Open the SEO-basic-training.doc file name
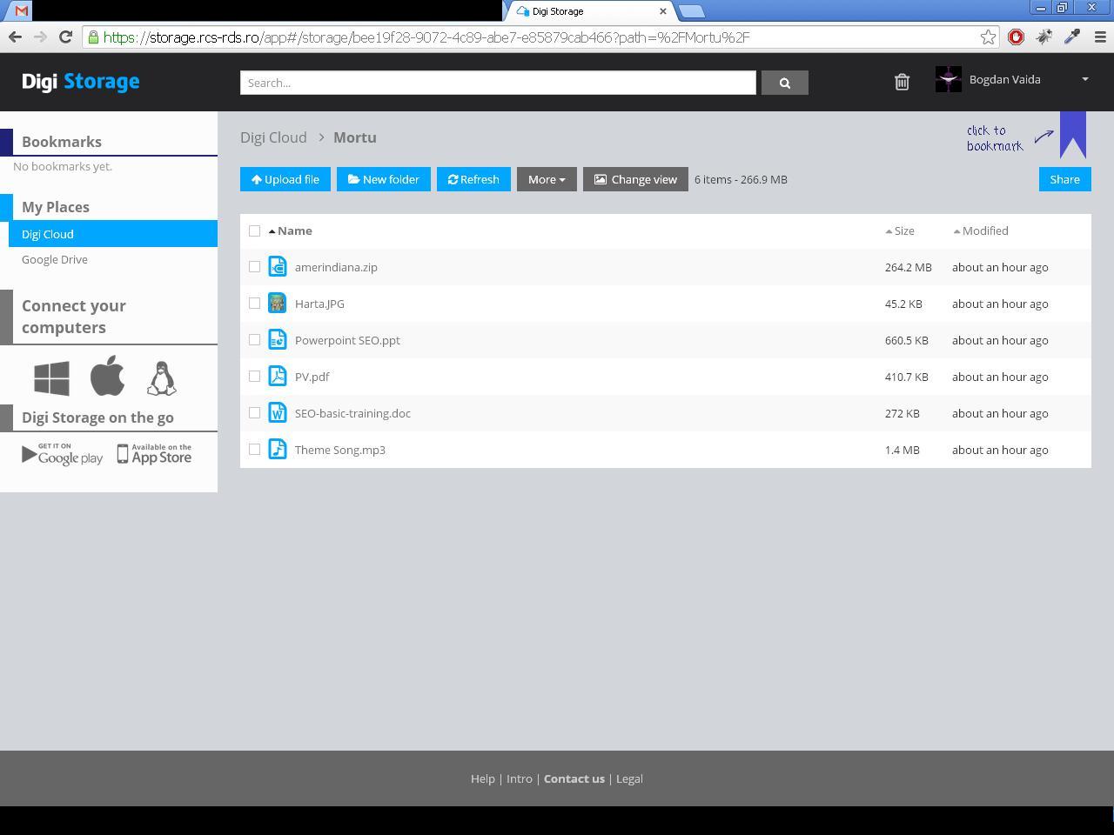1114x835 pixels. (352, 413)
